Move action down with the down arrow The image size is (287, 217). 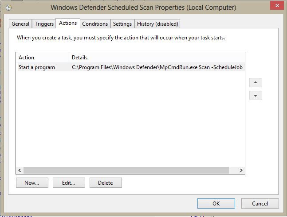256,96
